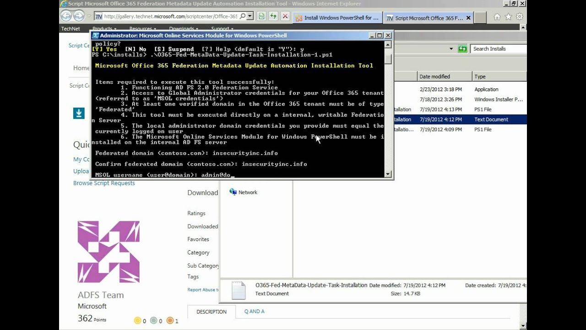Click the PowerShell window title bar icon
Viewport: 586px width, 330px height.
pyautogui.click(x=96, y=35)
